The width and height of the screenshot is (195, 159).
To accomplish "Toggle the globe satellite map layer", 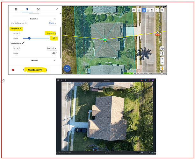I will coord(152,10).
